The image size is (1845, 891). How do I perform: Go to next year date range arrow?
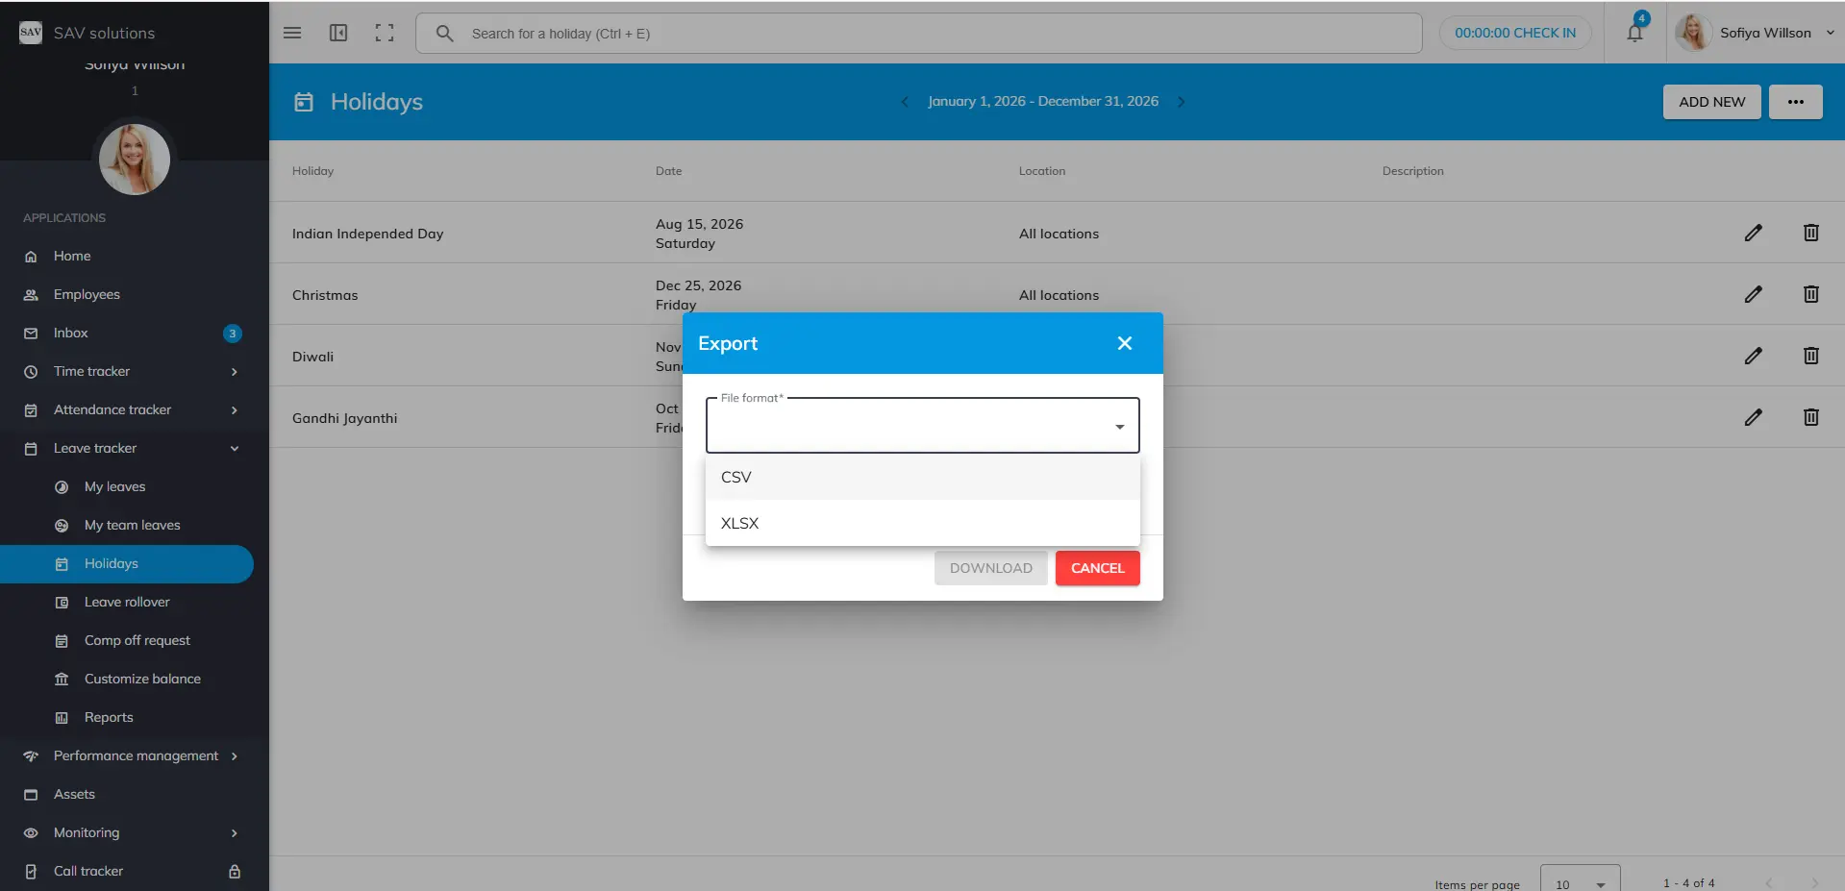(x=1182, y=102)
